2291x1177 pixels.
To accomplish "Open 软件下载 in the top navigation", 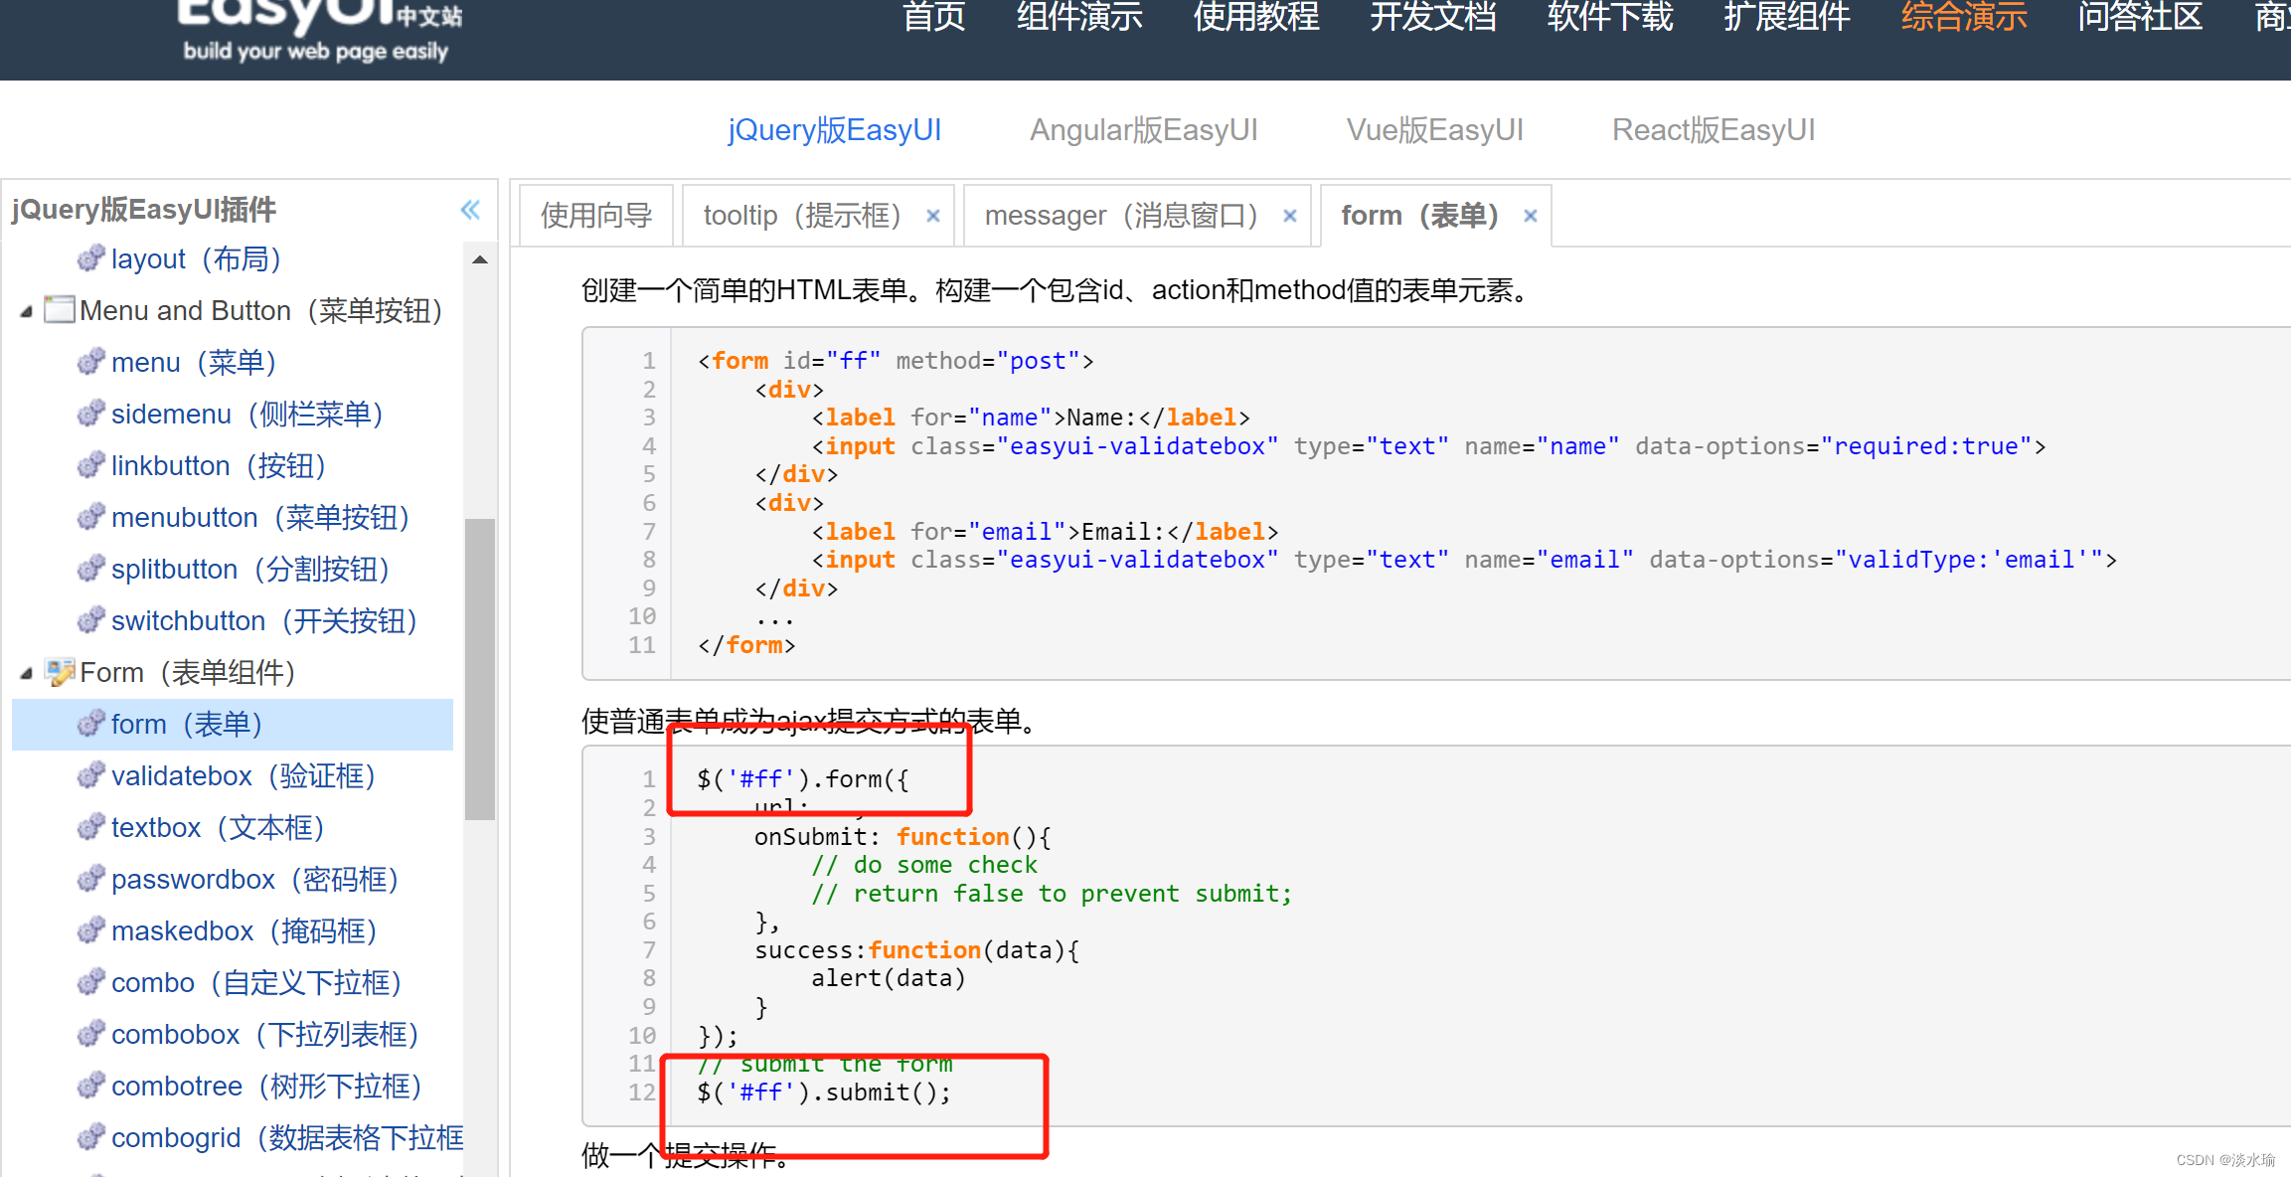I will (1610, 17).
